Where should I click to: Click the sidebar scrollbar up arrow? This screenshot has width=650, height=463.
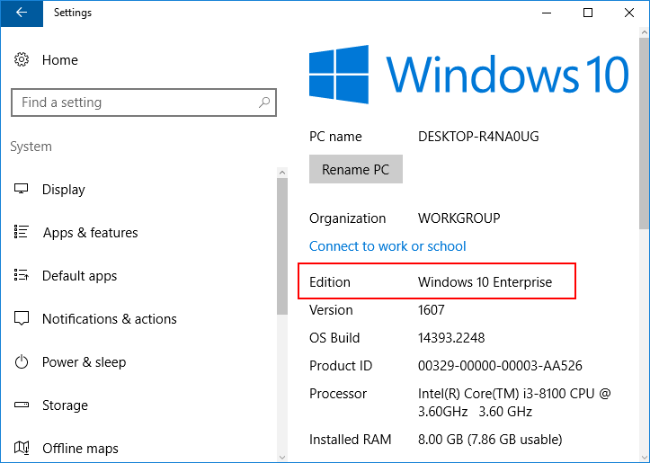(282, 173)
